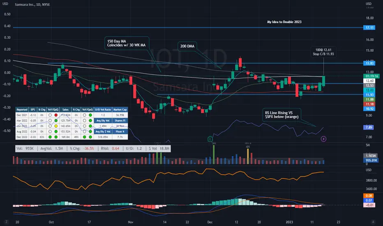Click the red YoY/QoQ dot for Dec 2021
The image size is (383, 226).
(56, 115)
